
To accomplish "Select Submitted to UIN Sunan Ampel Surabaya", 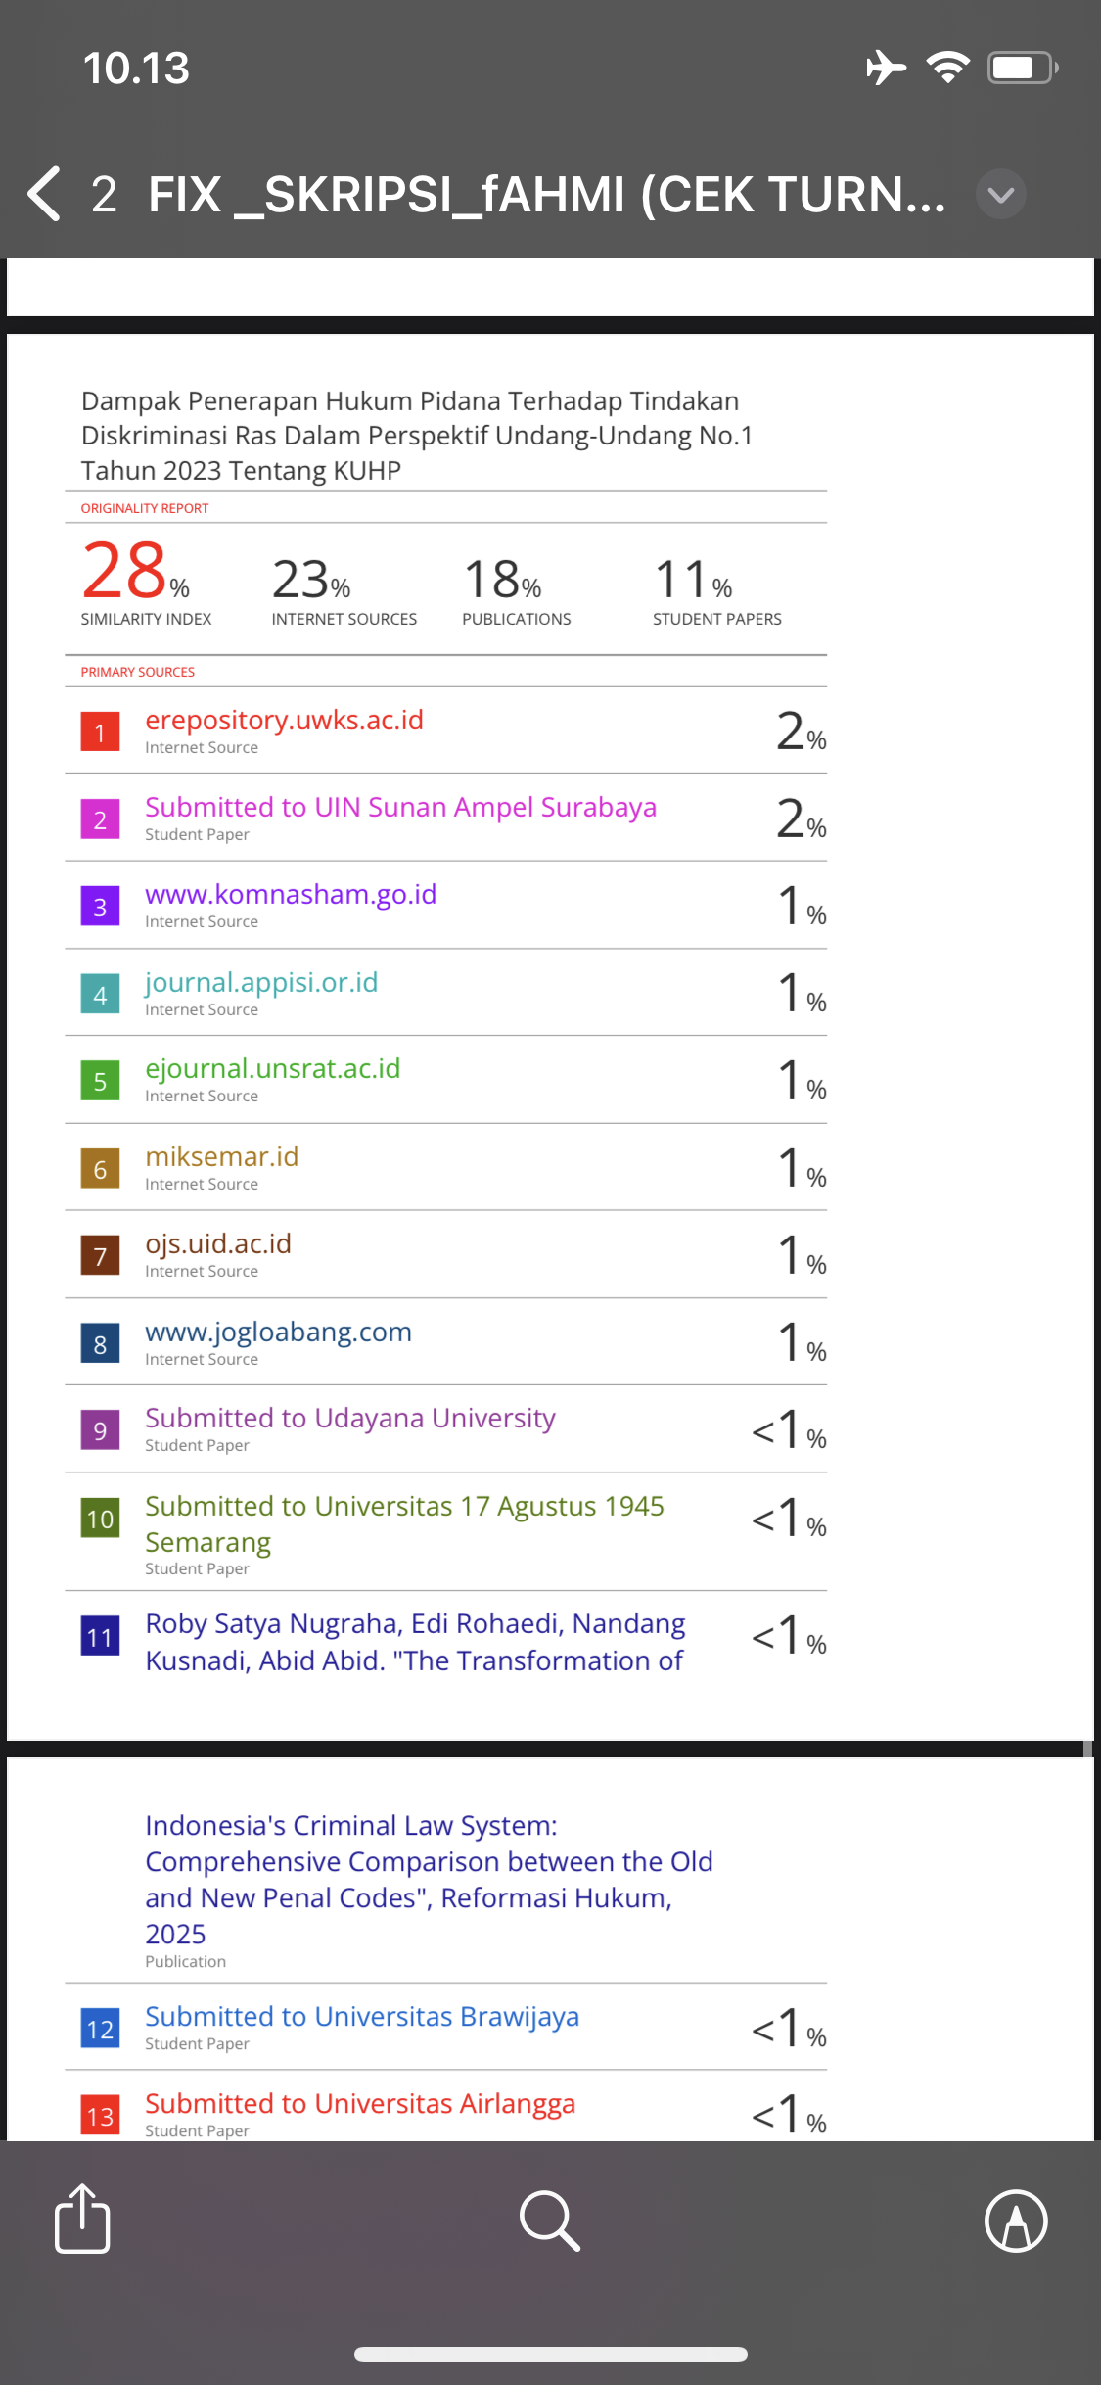I will (x=400, y=808).
